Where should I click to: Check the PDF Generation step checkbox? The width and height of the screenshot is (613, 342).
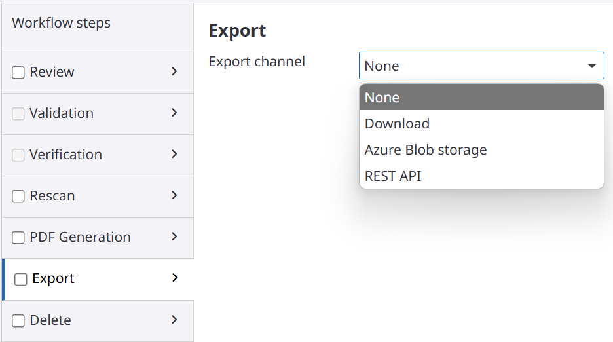point(18,238)
